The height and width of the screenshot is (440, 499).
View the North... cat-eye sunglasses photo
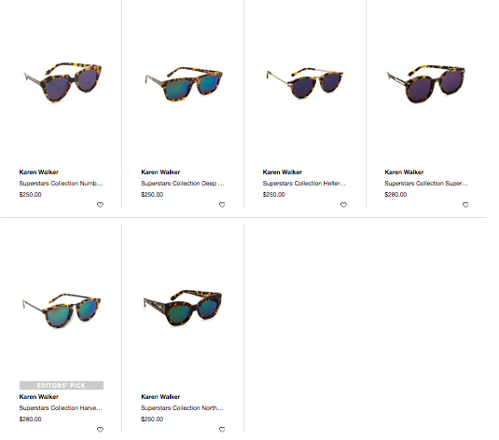point(183,308)
